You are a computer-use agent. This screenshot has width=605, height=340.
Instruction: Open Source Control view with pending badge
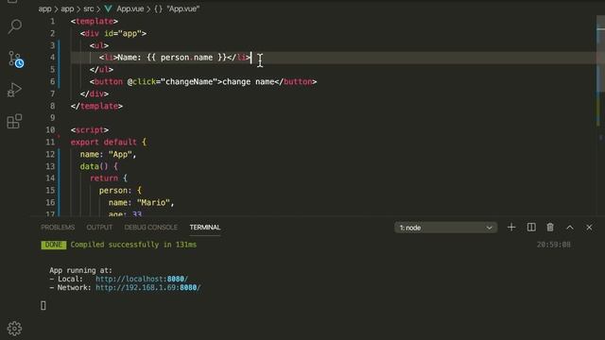(x=15, y=59)
